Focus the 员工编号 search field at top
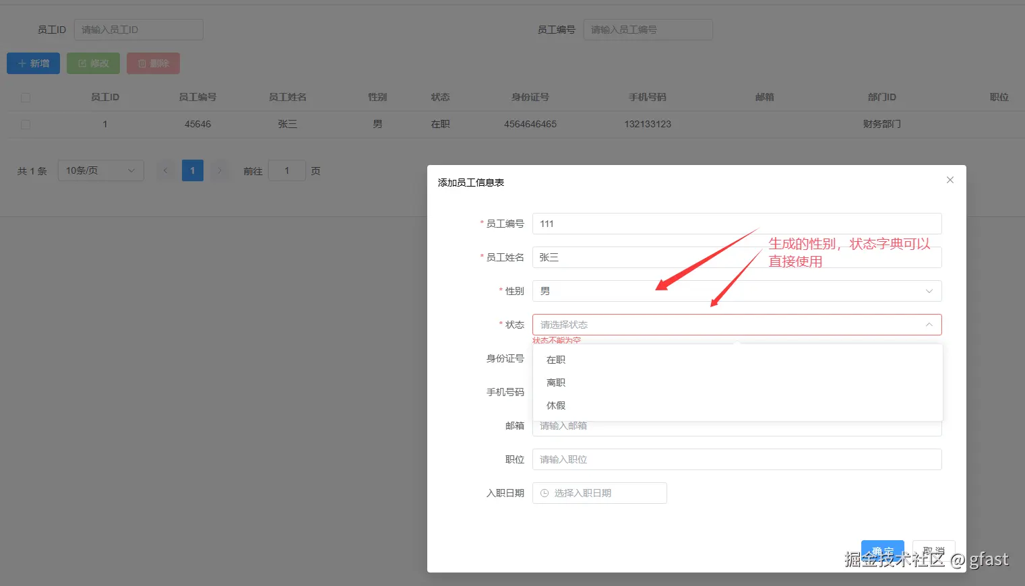The width and height of the screenshot is (1025, 586). [648, 30]
